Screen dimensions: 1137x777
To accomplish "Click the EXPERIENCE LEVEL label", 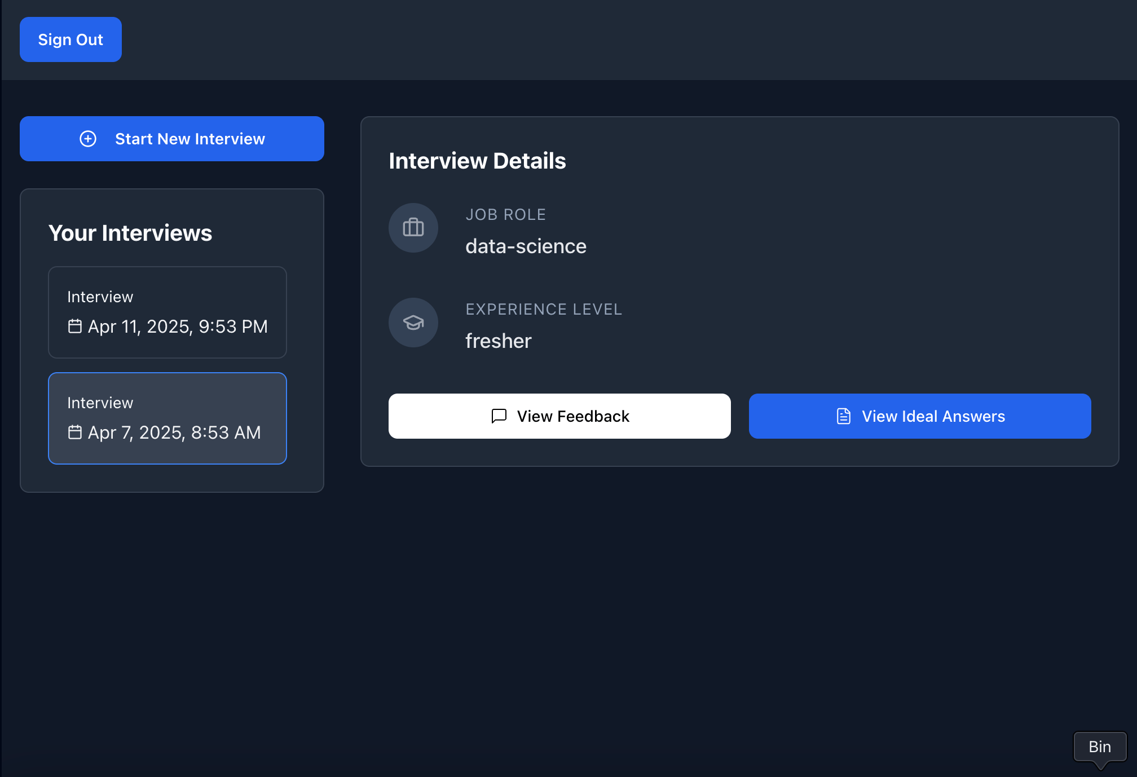I will [544, 310].
